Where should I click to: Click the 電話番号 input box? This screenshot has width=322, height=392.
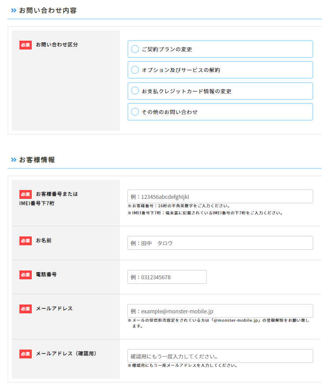coord(167,277)
